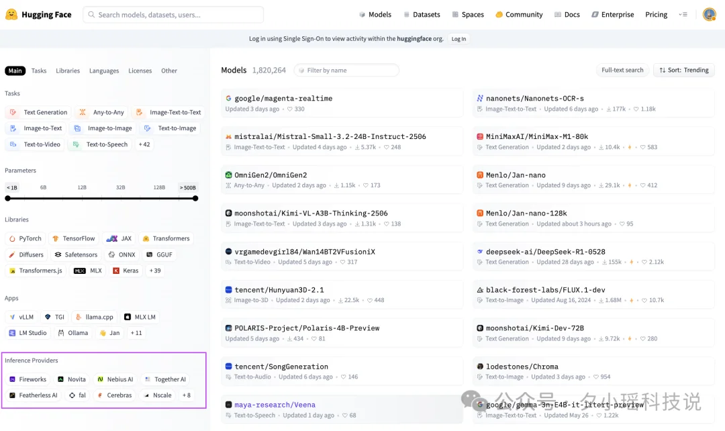Select the Jan app filter
The width and height of the screenshot is (725, 431).
(x=109, y=333)
